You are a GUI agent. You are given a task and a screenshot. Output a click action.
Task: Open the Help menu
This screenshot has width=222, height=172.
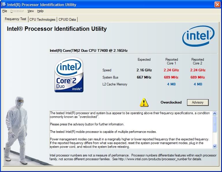[40, 11]
